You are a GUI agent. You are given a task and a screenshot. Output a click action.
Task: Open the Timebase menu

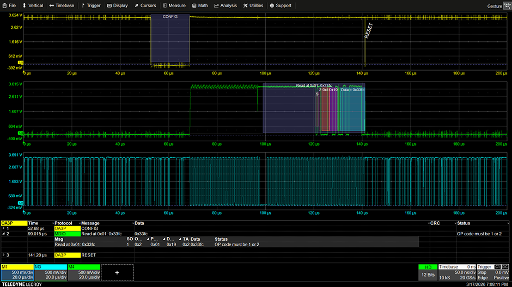coord(62,5)
